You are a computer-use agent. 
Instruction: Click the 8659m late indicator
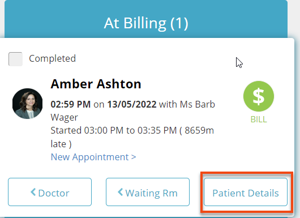click(x=132, y=137)
